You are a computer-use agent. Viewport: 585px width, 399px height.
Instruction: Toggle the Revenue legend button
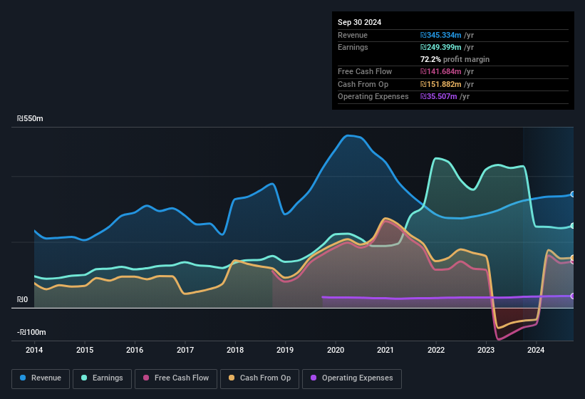coord(41,378)
